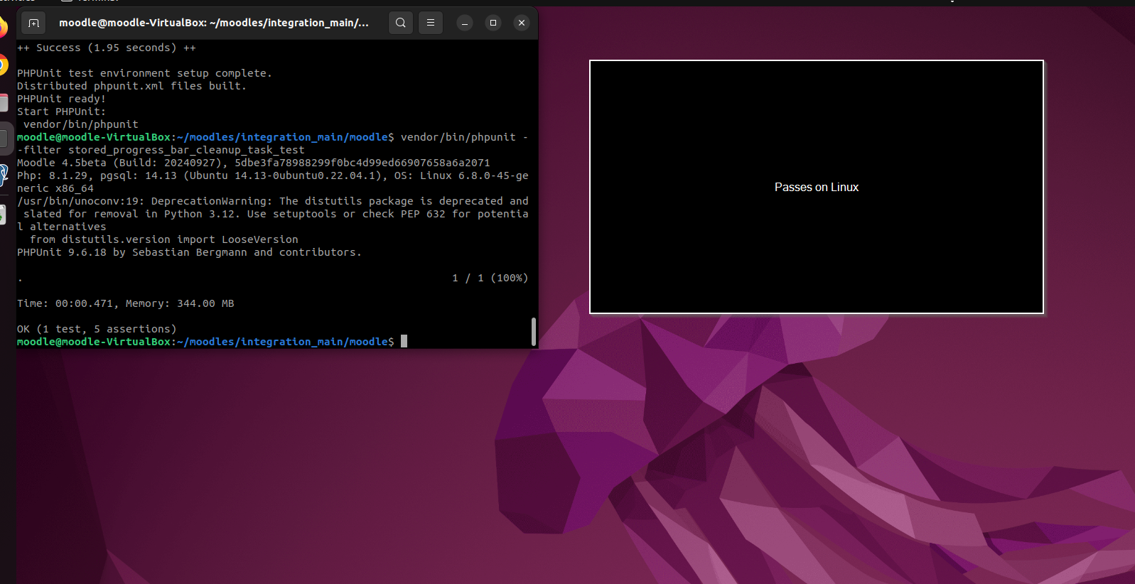Screen dimensions: 1135x584
Task: Click "PHPUnit test environment setup complete." line
Action: (x=144, y=73)
